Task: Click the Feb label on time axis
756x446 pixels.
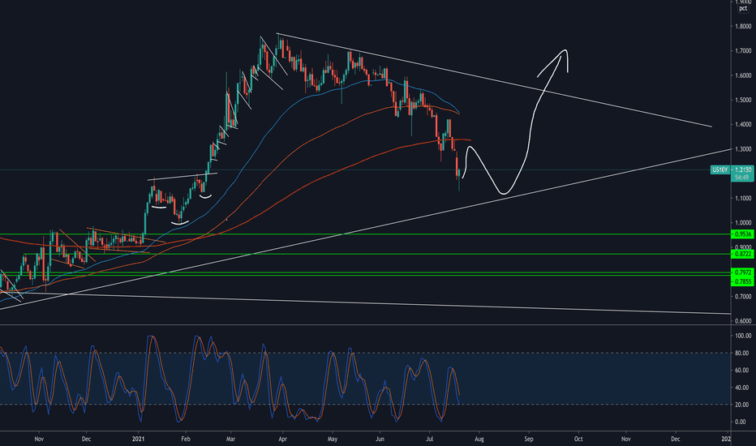Action: coord(186,440)
